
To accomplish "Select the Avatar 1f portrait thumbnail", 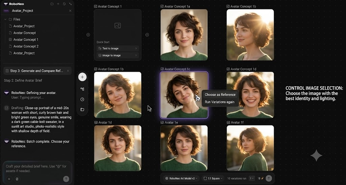I will 250,148.
